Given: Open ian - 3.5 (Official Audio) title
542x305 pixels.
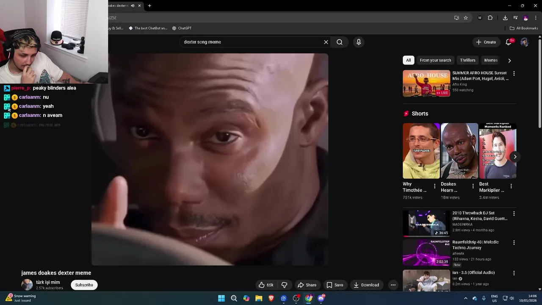Looking at the screenshot, I should point(473,273).
